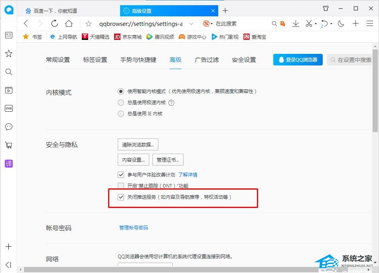
Task: Expand the undo icon dropdown arrow
Action: click(x=332, y=24)
